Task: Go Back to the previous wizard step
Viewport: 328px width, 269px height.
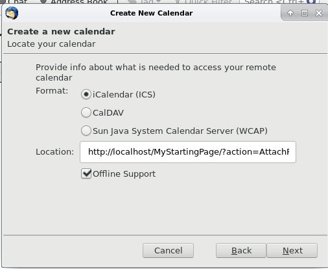Action: click(x=241, y=251)
